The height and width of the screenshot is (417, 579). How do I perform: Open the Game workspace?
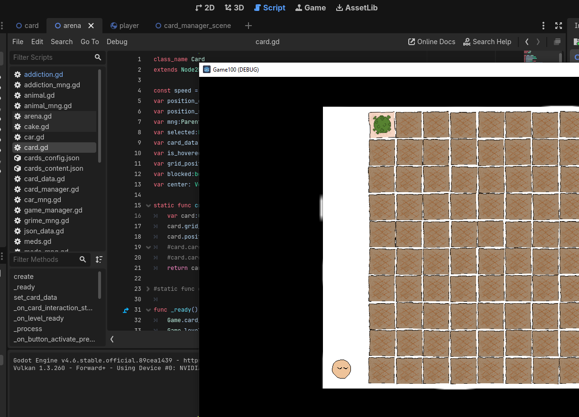(310, 8)
